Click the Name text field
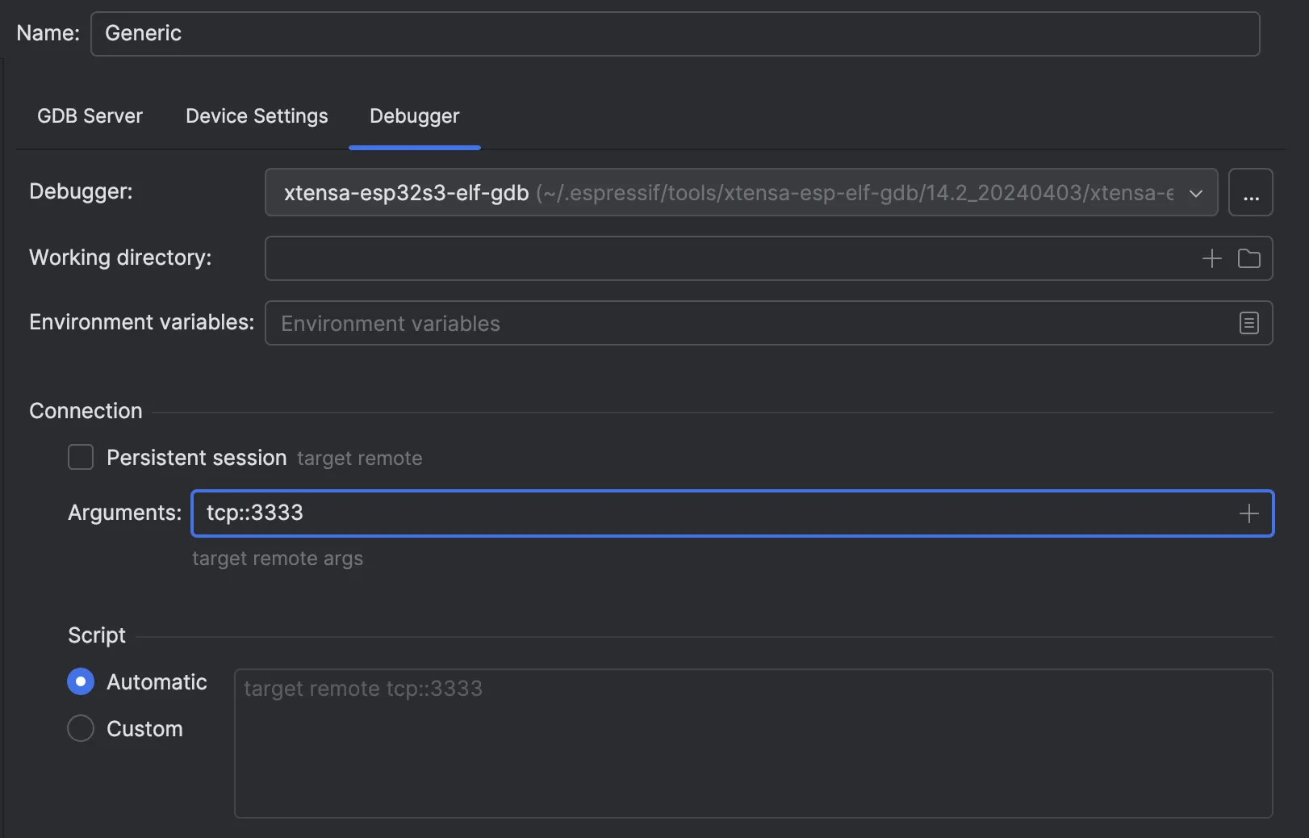This screenshot has width=1309, height=838. 675,34
